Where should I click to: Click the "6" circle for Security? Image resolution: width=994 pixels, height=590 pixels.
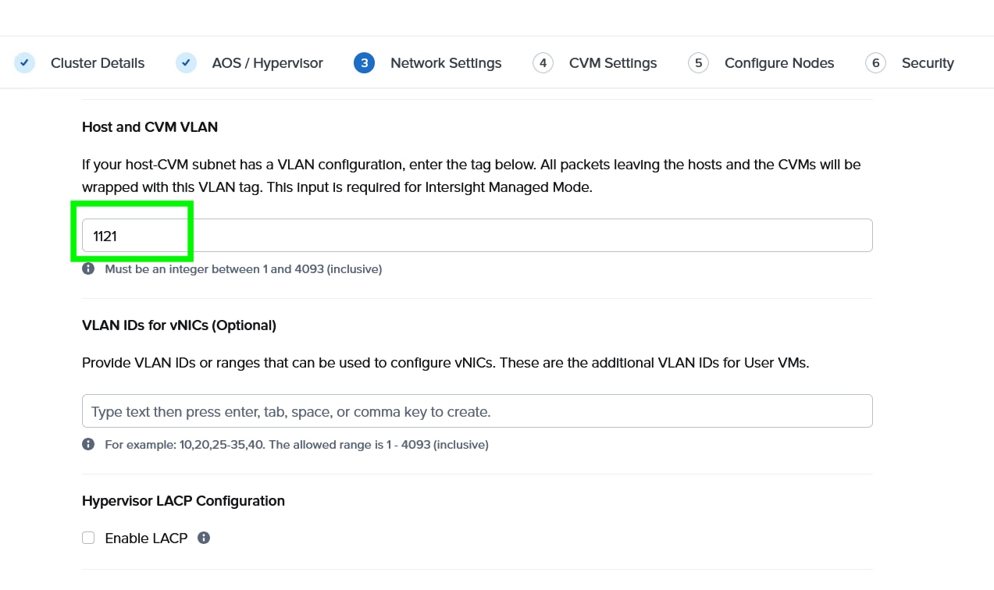coord(875,62)
